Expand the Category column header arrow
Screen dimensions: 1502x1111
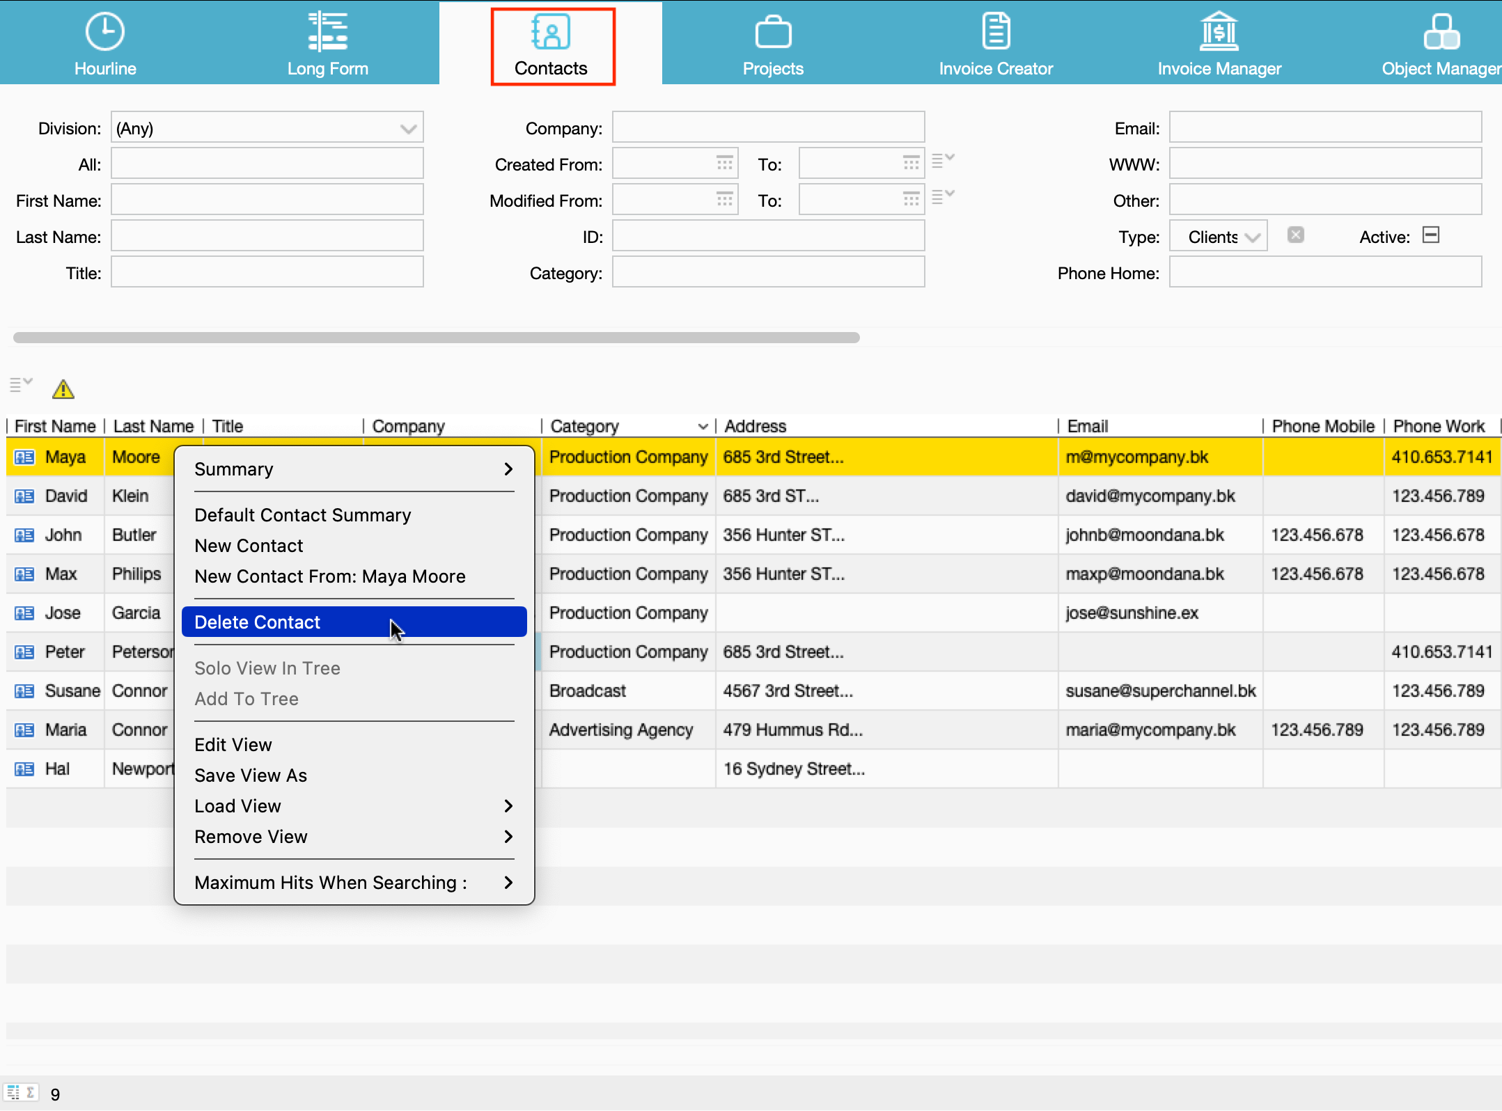click(x=703, y=427)
